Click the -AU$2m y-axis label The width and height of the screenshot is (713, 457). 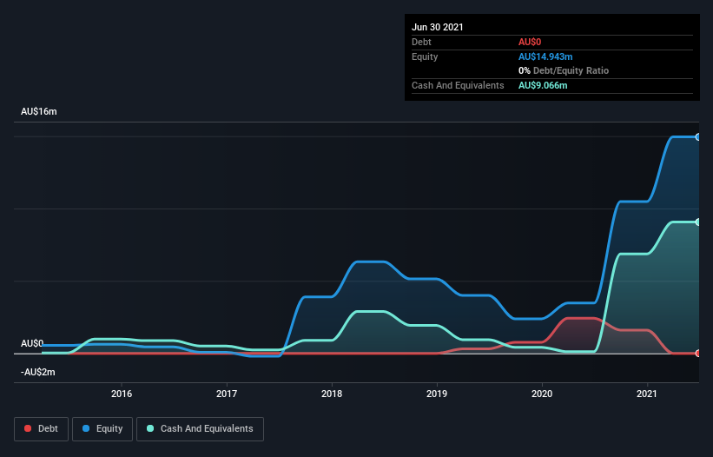[x=37, y=372]
